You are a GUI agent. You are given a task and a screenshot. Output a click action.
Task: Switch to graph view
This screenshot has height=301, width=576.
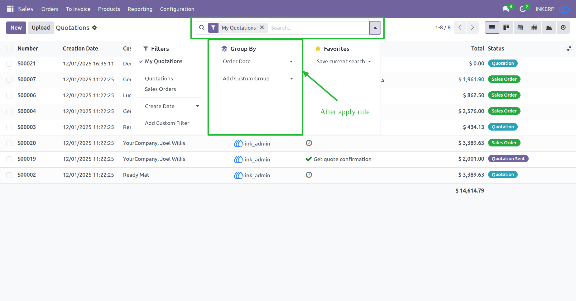tap(549, 28)
